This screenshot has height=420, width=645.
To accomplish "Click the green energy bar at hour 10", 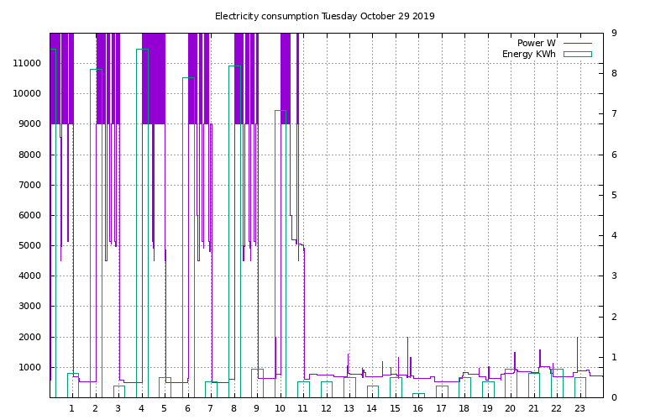I will pyautogui.click(x=281, y=254).
